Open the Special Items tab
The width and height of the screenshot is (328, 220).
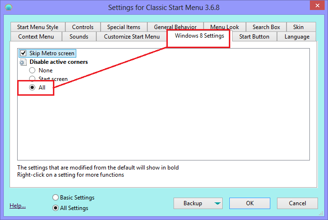click(124, 27)
